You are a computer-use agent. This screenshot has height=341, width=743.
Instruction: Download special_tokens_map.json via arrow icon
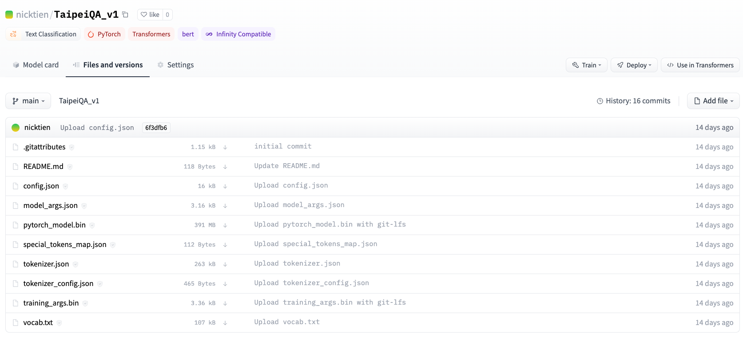tap(225, 245)
